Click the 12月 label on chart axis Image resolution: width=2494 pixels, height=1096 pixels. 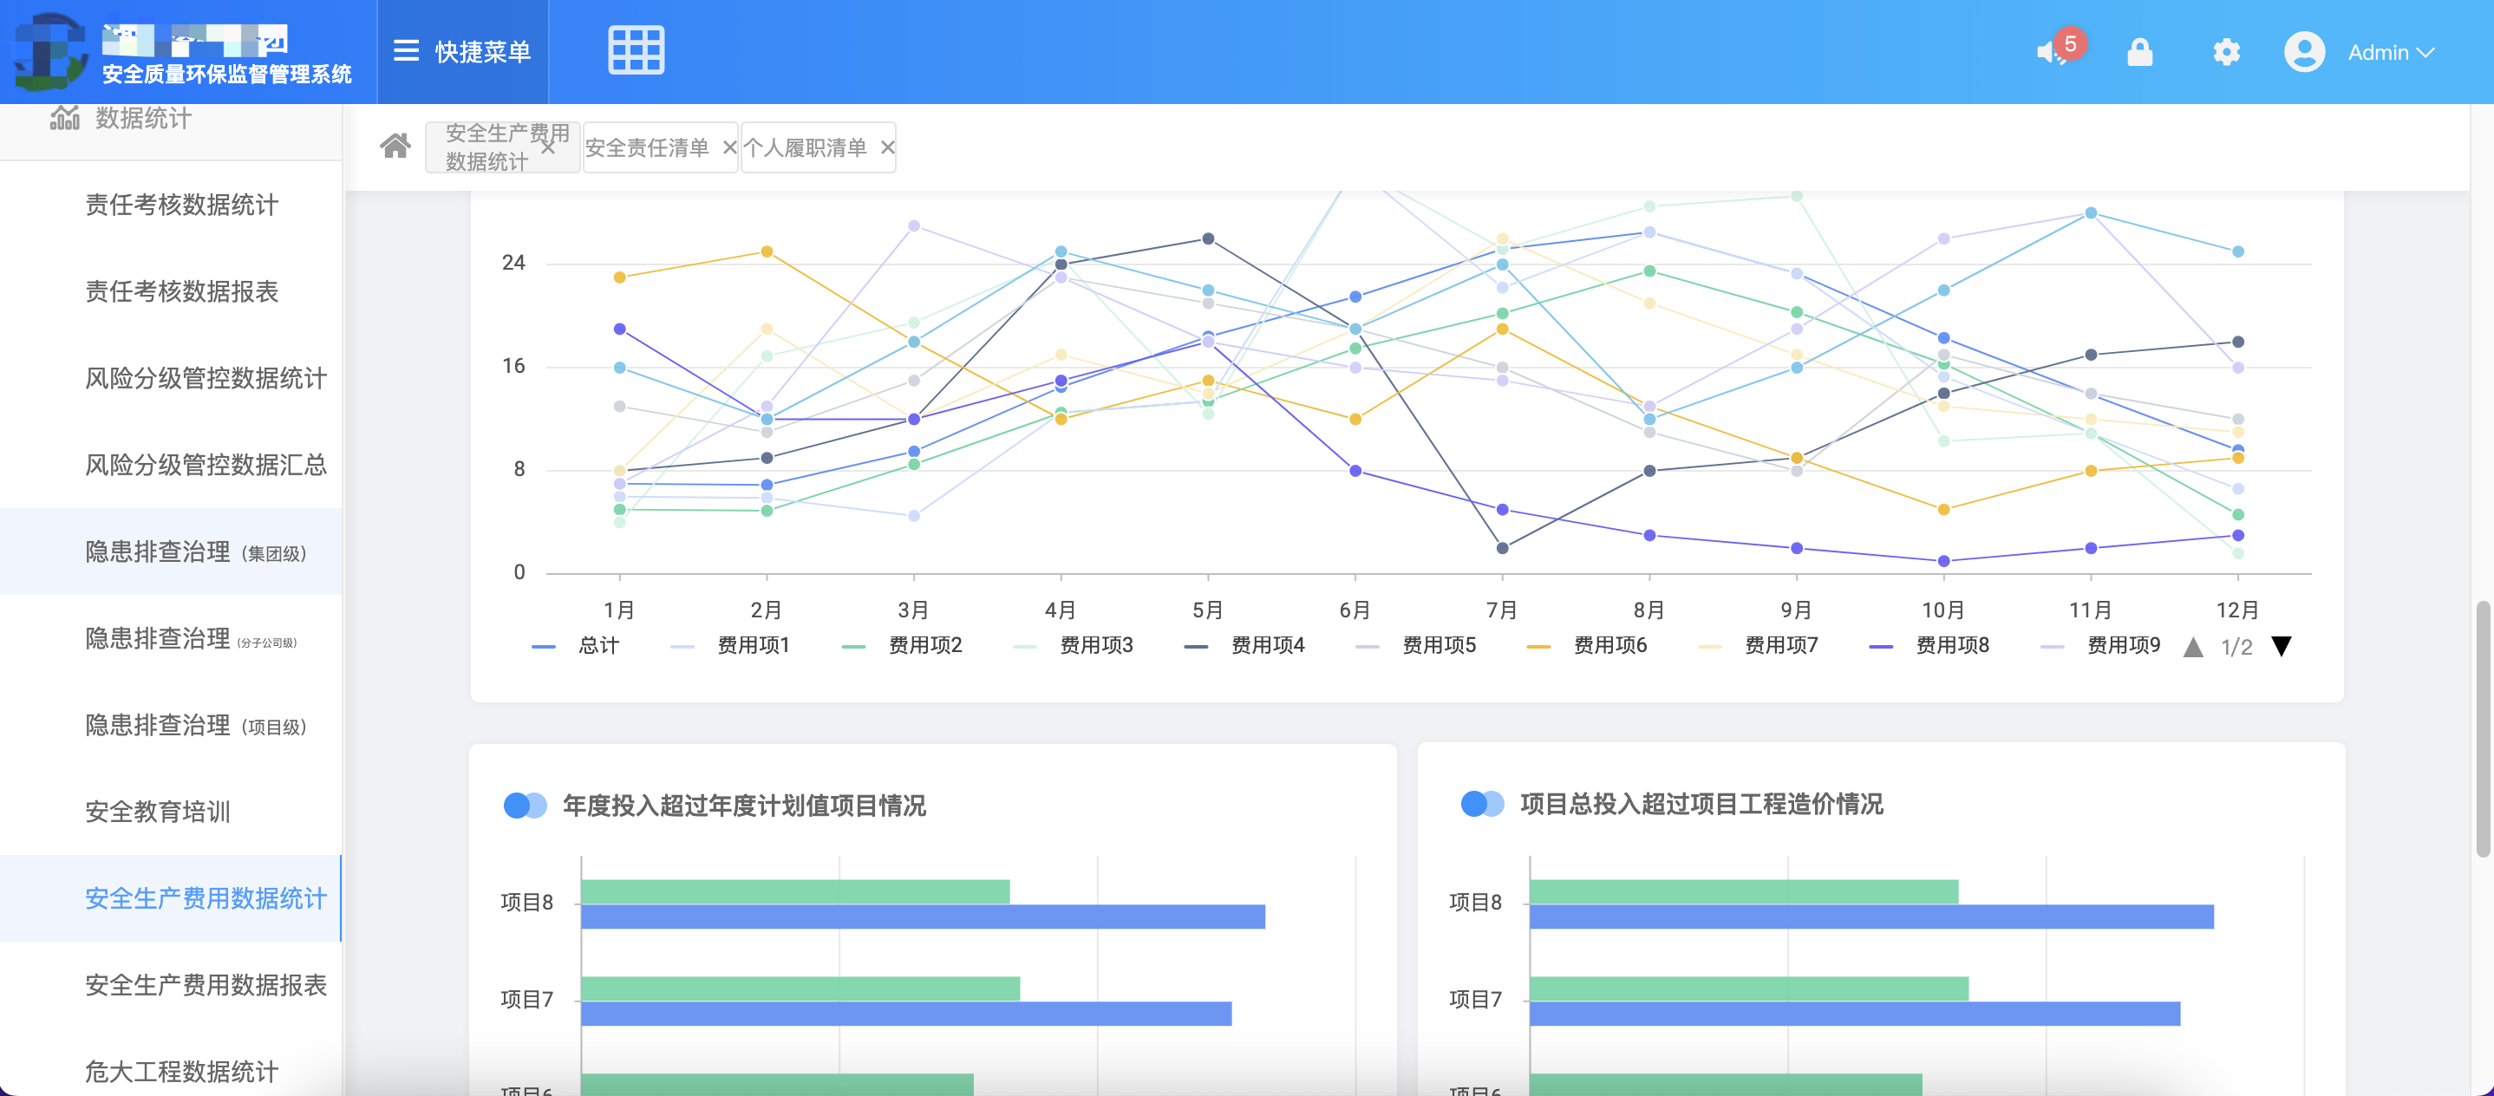tap(2237, 610)
